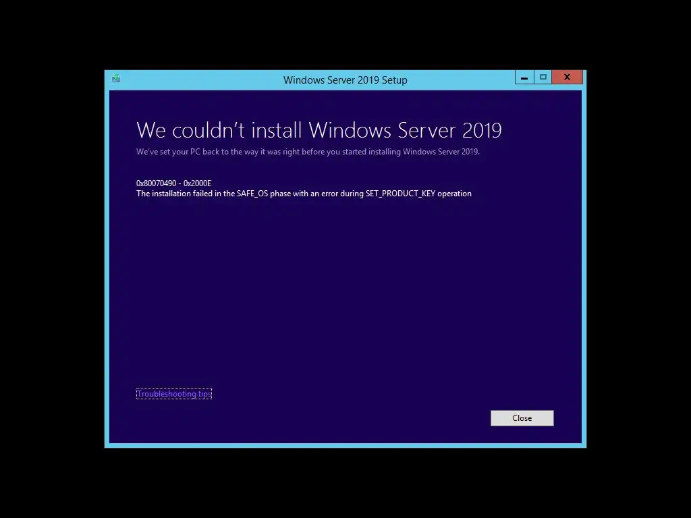691x518 pixels.
Task: Maximize the Windows Server 2019 Setup window
Action: click(x=543, y=78)
